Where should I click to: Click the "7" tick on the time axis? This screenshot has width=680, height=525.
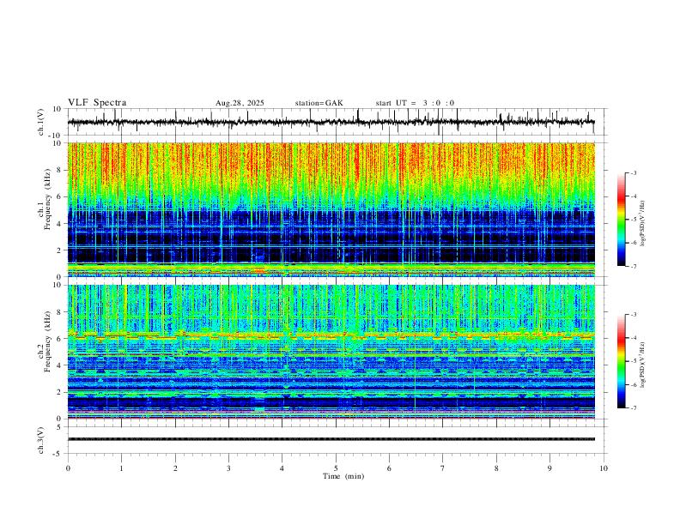pyautogui.click(x=443, y=468)
